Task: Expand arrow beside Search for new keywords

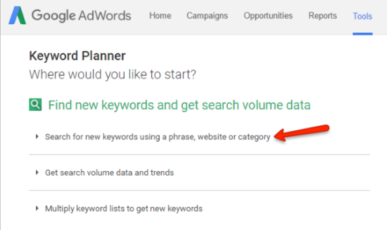Action: coord(37,137)
